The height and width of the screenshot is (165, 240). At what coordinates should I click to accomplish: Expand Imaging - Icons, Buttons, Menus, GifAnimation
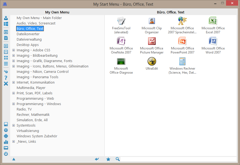click(x=14, y=66)
